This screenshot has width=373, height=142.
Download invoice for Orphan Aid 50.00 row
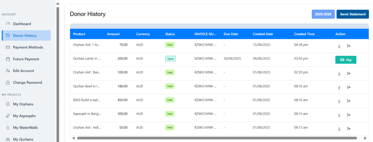(339, 129)
